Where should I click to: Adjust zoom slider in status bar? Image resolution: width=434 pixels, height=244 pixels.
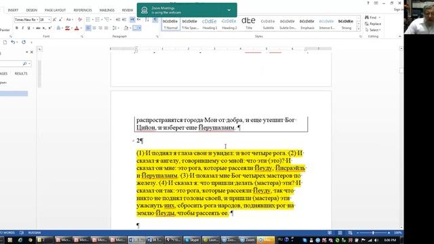[373, 233]
